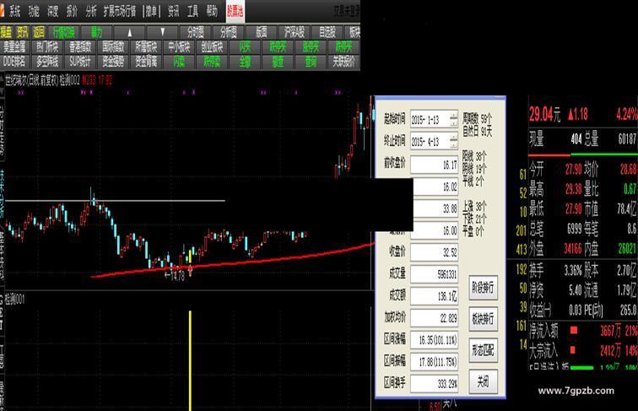Image resolution: width=638 pixels, height=411 pixels.
Task: Click the 区间换手 value field
Action: point(434,384)
